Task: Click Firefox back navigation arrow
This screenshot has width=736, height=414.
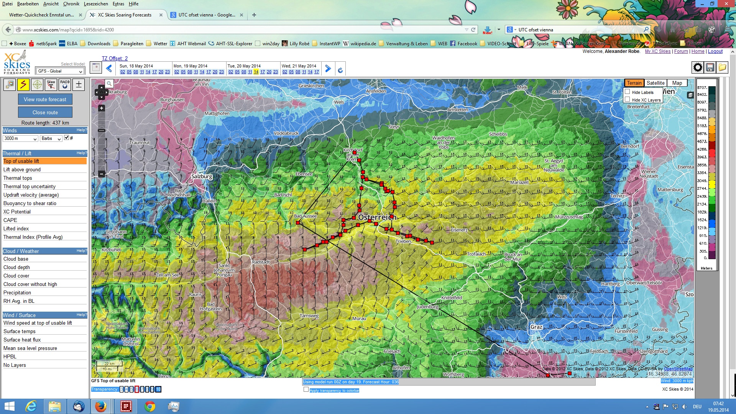Action: click(8, 30)
